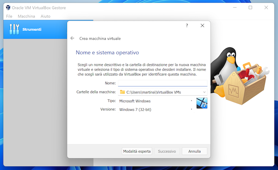Image resolution: width=278 pixels, height=170 pixels.
Task: Open the Aiuto menu
Action: 46,16
